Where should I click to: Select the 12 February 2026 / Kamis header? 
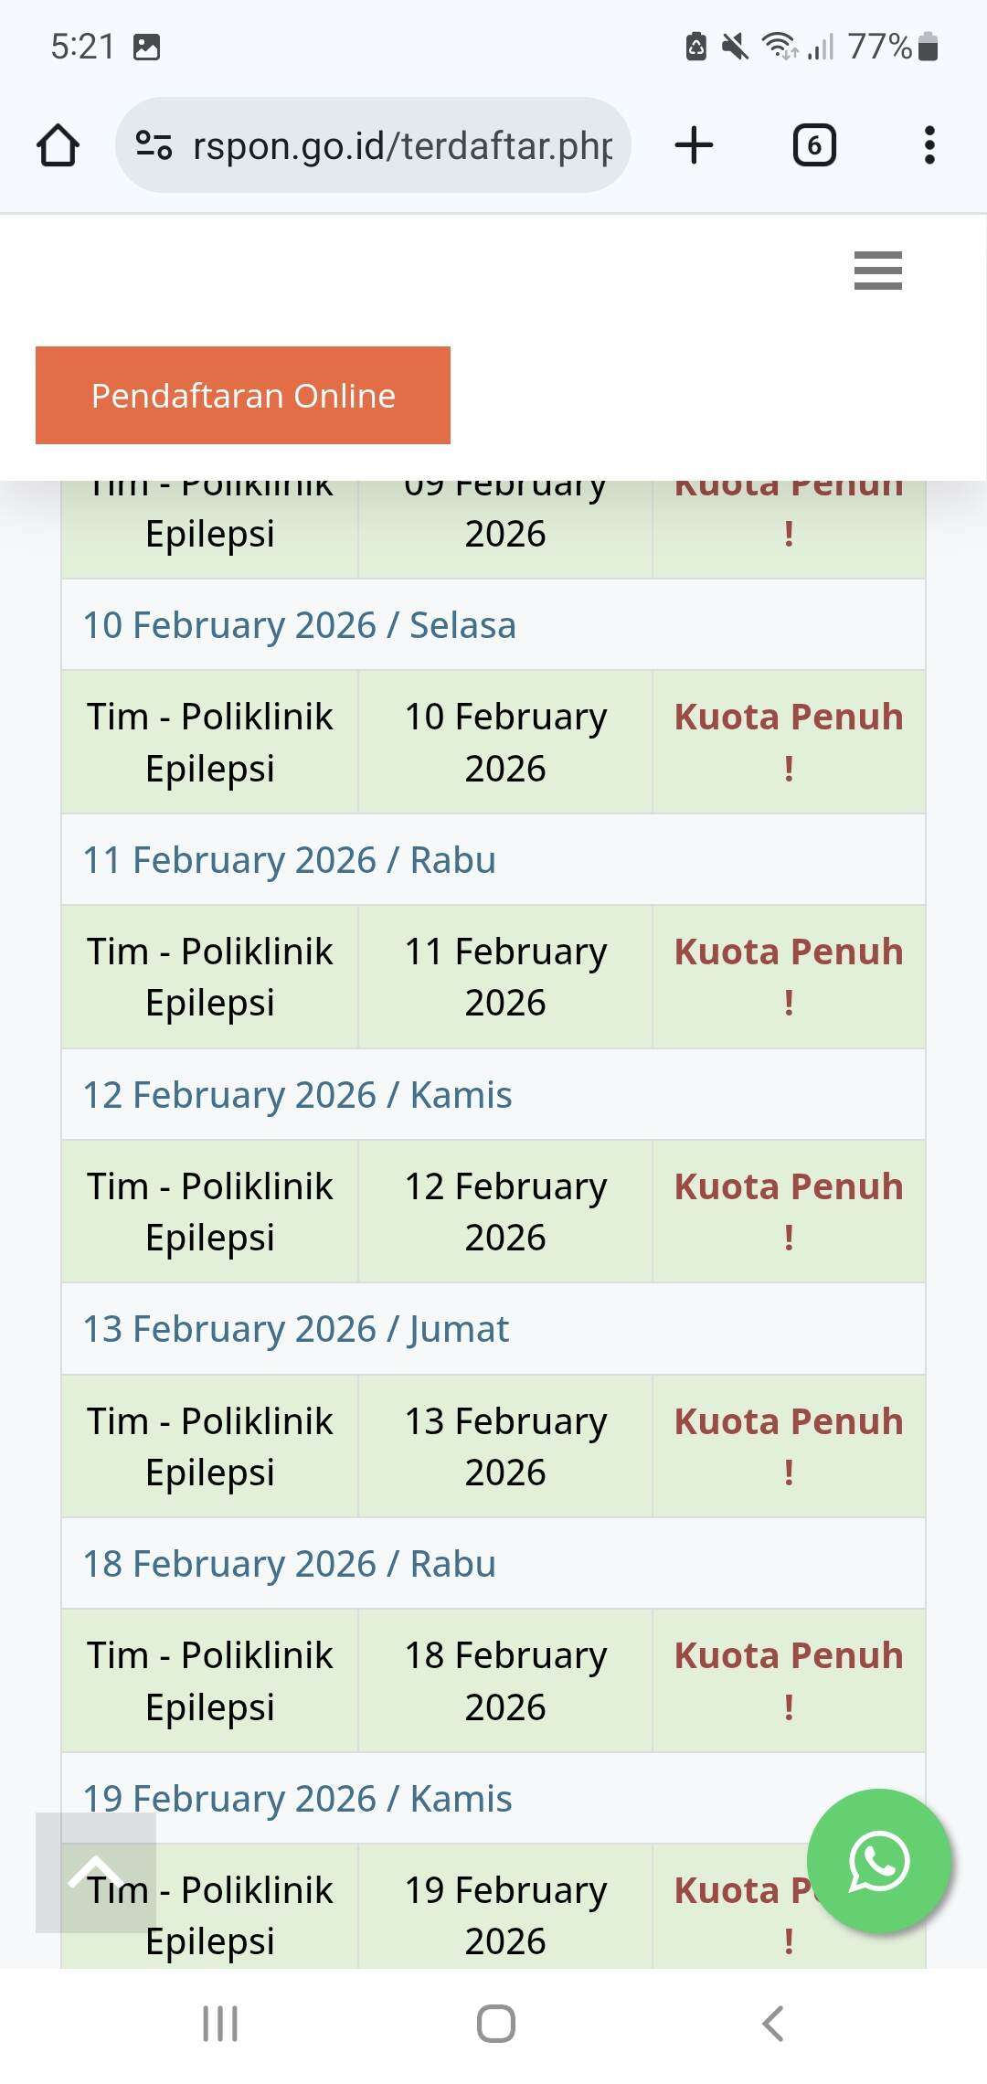[298, 1095]
